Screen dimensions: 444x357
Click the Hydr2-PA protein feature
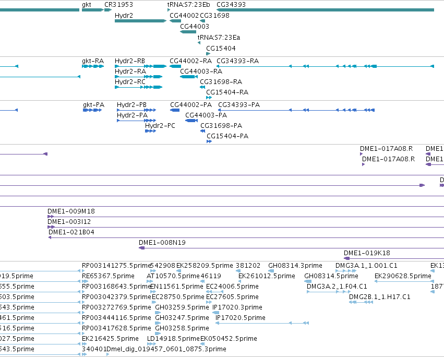pos(137,121)
